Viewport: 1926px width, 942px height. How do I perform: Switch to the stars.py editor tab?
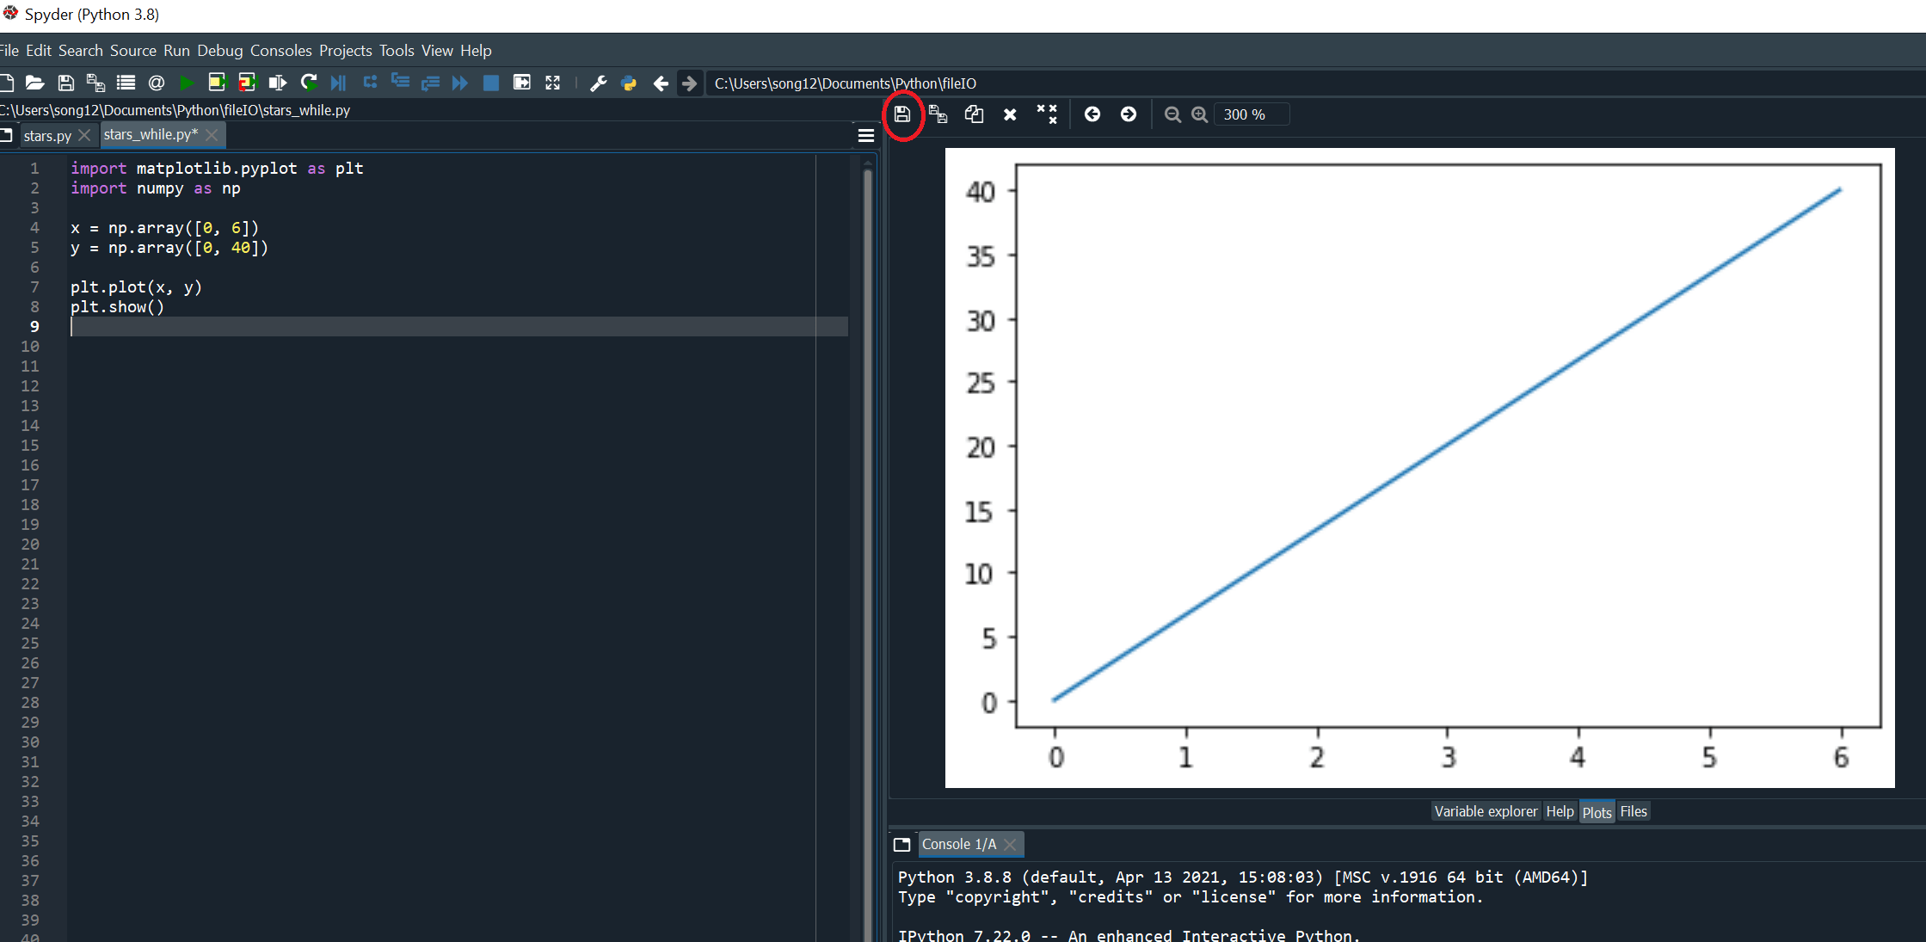pos(47,136)
